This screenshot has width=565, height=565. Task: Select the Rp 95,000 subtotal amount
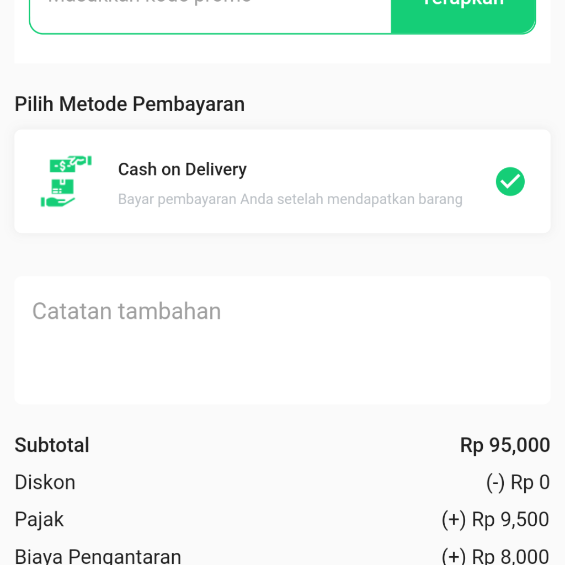click(505, 445)
